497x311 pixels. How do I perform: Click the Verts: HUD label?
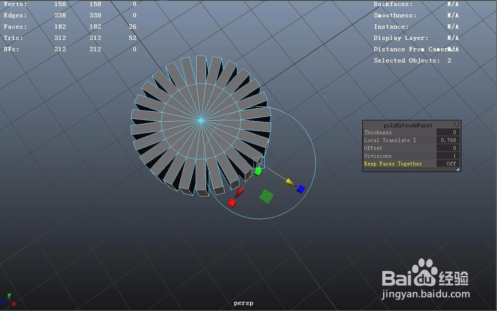tap(15, 4)
